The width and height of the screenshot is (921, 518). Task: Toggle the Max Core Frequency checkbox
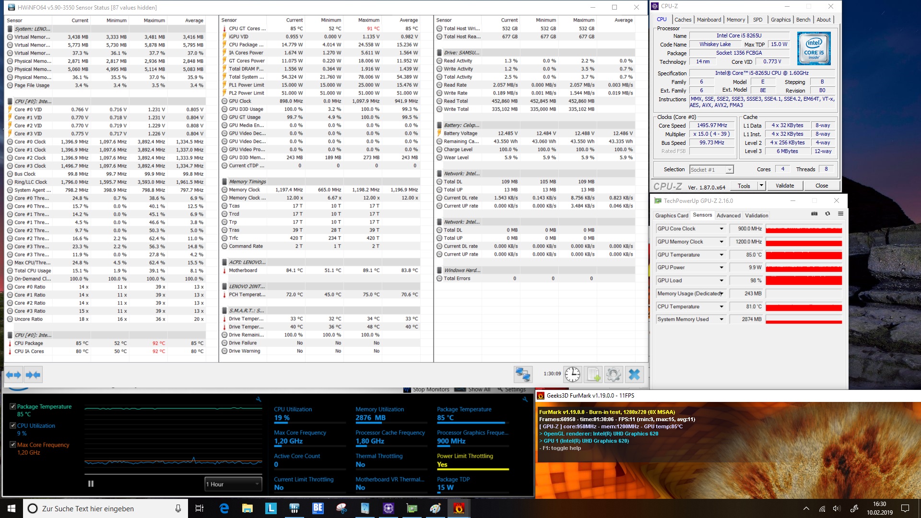tap(13, 445)
